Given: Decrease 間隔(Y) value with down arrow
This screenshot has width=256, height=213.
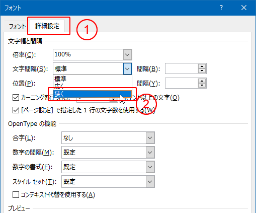Looking at the screenshot, I should coord(202,85).
